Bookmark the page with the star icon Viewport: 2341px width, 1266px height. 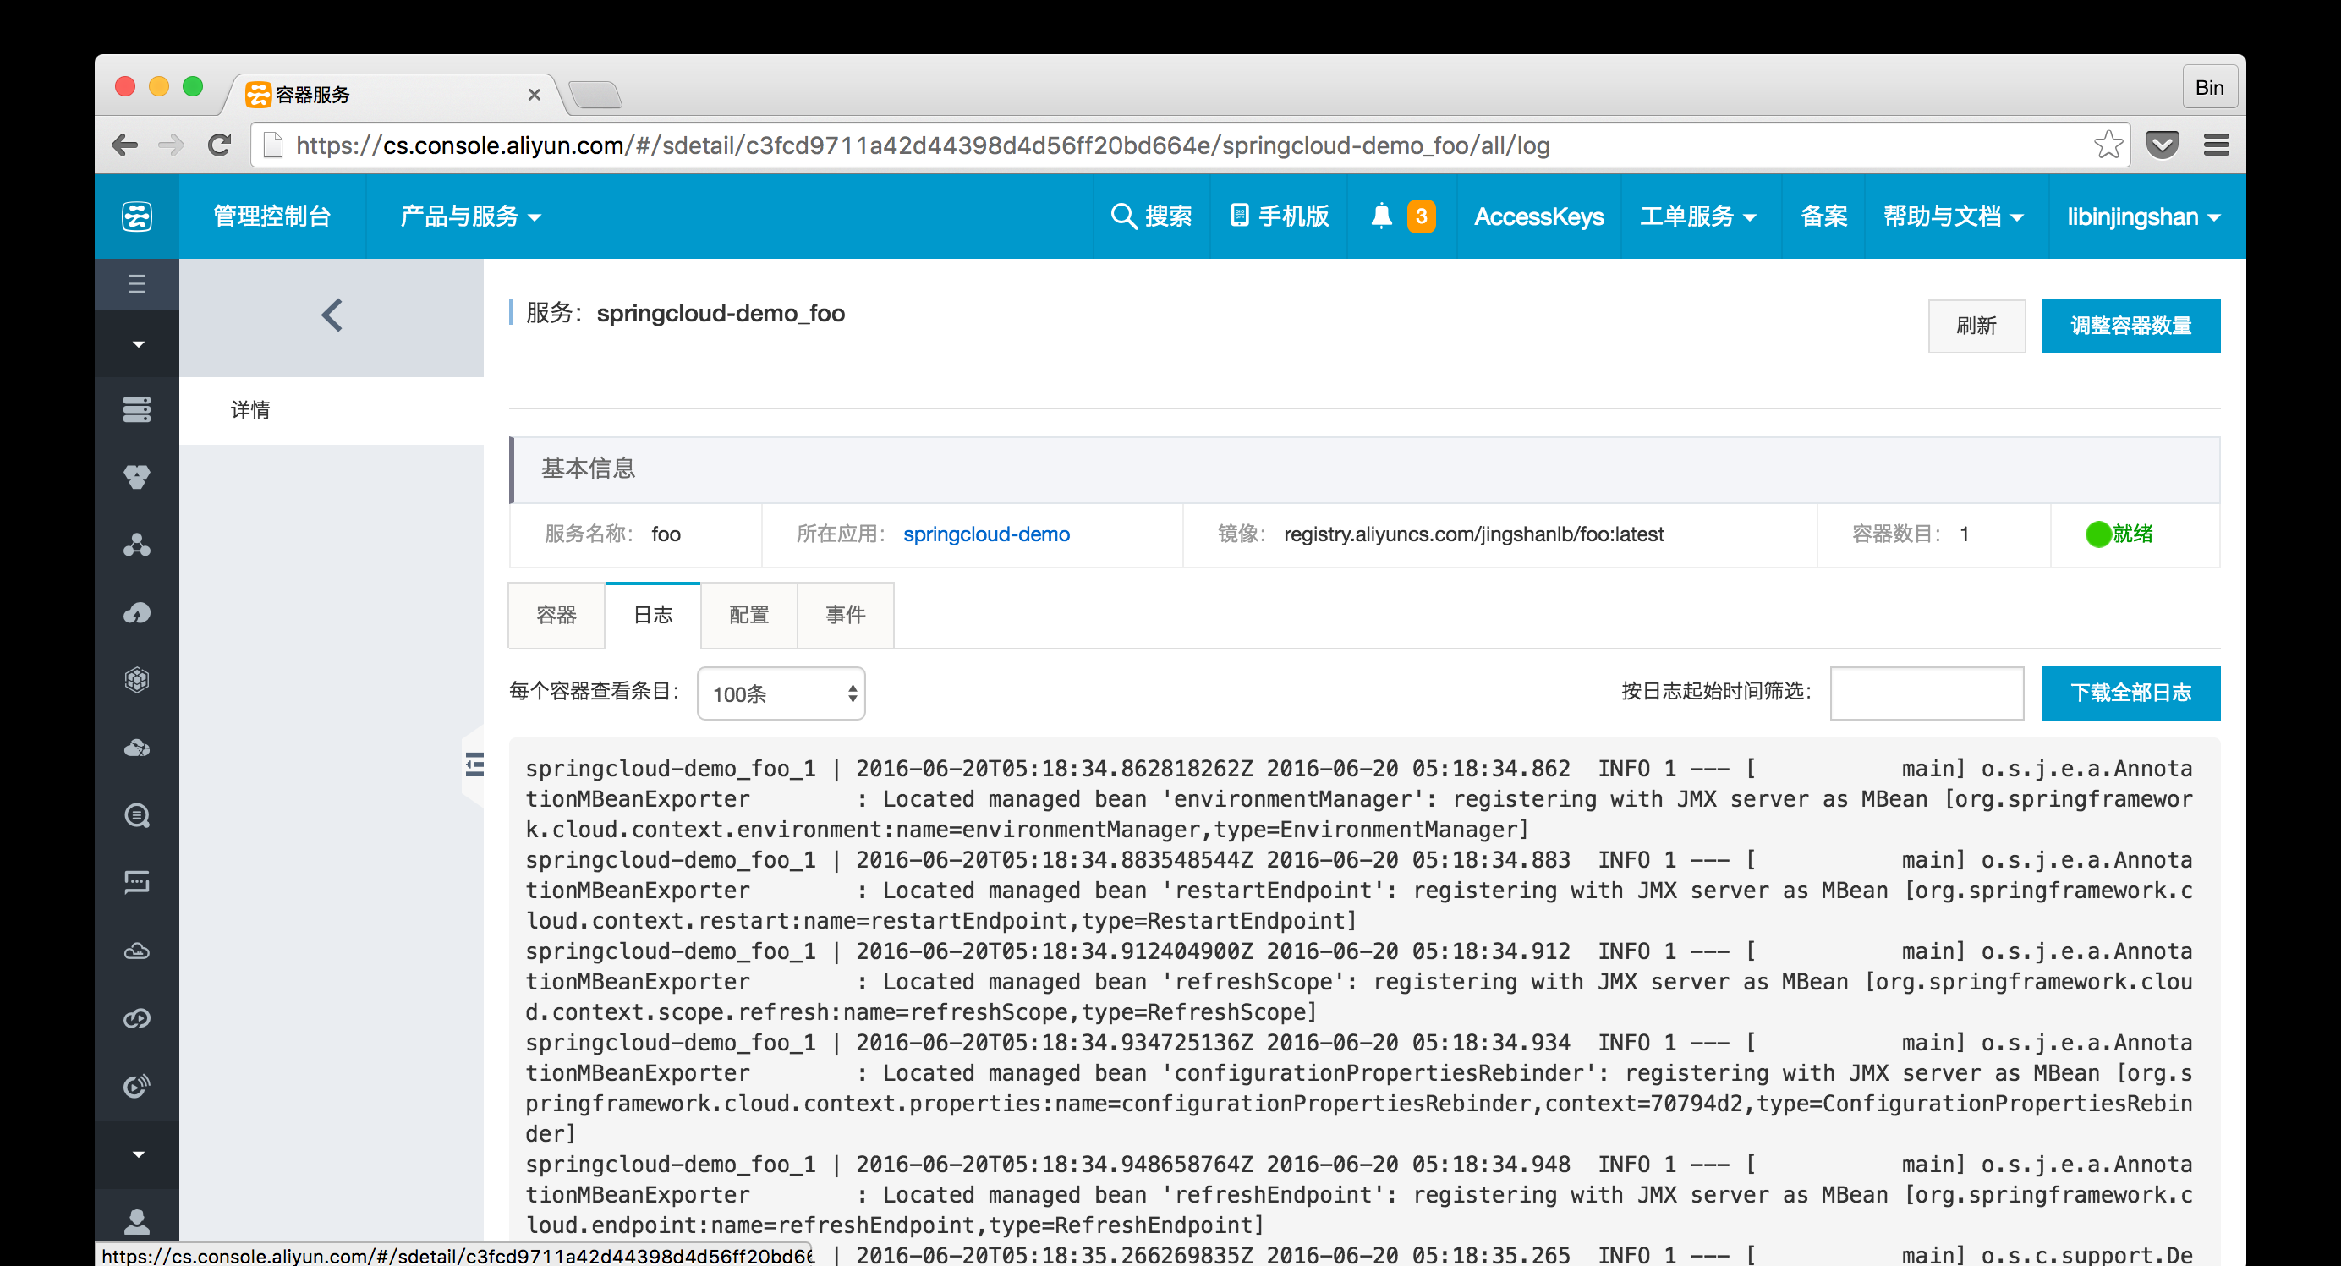(x=2108, y=145)
